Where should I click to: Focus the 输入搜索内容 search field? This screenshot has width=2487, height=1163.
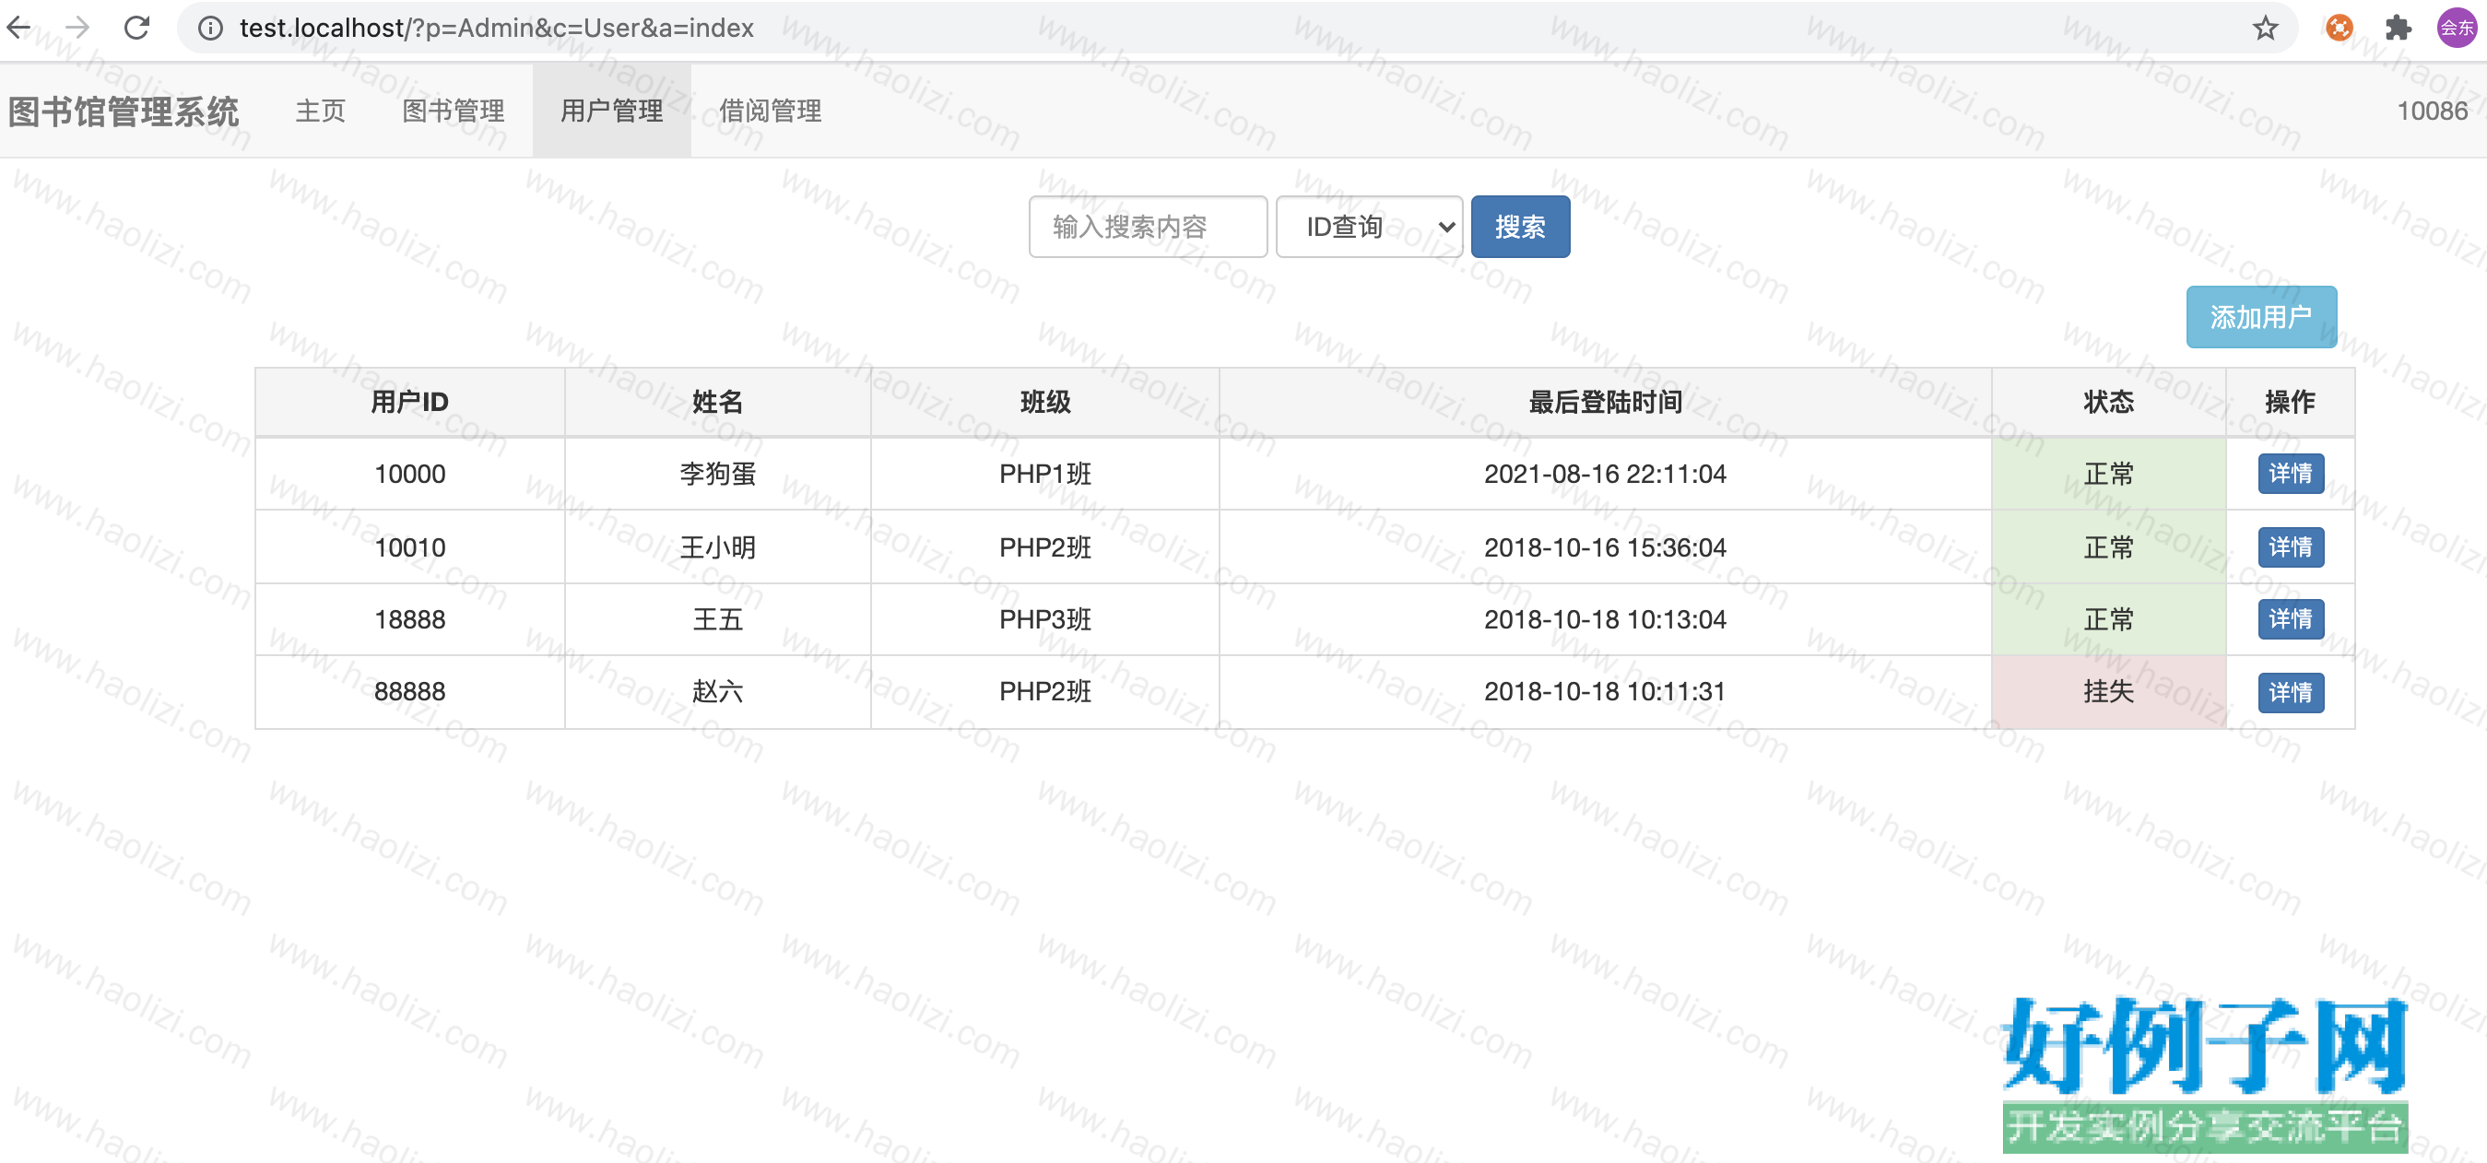tap(1148, 227)
